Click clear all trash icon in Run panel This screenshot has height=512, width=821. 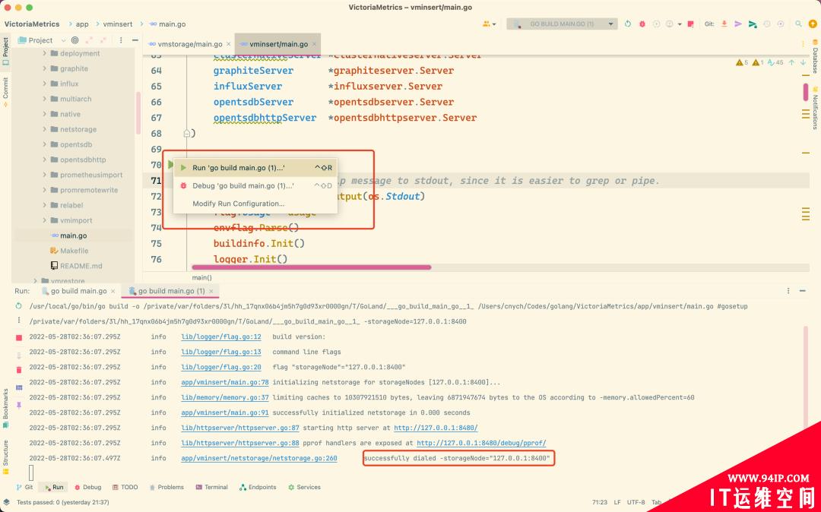[x=19, y=370]
